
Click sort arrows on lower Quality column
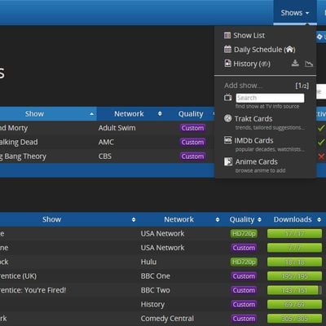(x=259, y=219)
